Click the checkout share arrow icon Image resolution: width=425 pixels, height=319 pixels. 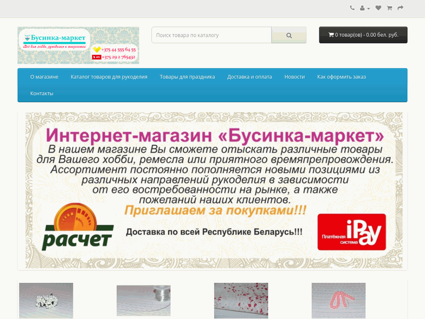coord(401,8)
